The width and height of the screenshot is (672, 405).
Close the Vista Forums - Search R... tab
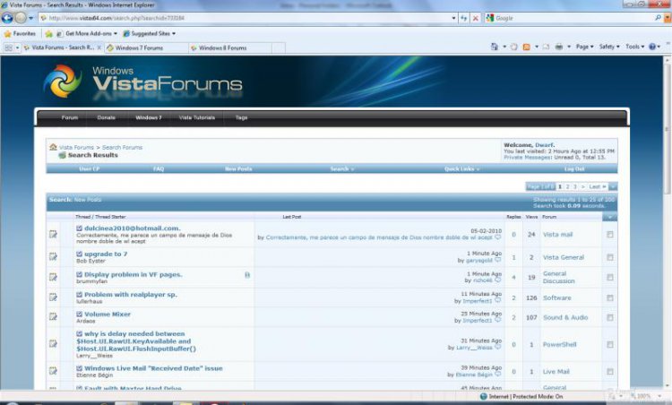[x=99, y=47]
